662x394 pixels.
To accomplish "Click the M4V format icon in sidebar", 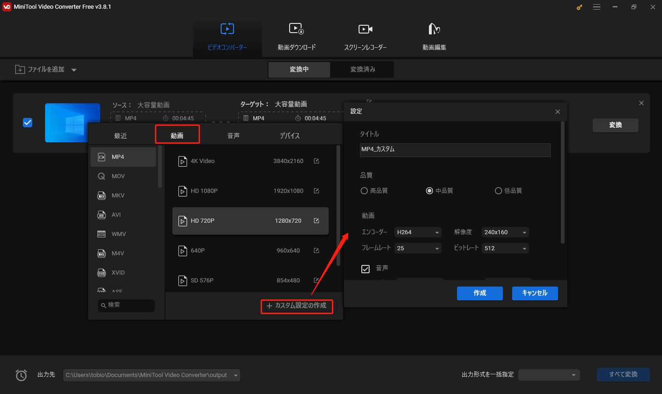I will pyautogui.click(x=102, y=253).
